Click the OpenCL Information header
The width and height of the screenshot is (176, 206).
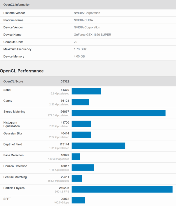tap(17, 5)
